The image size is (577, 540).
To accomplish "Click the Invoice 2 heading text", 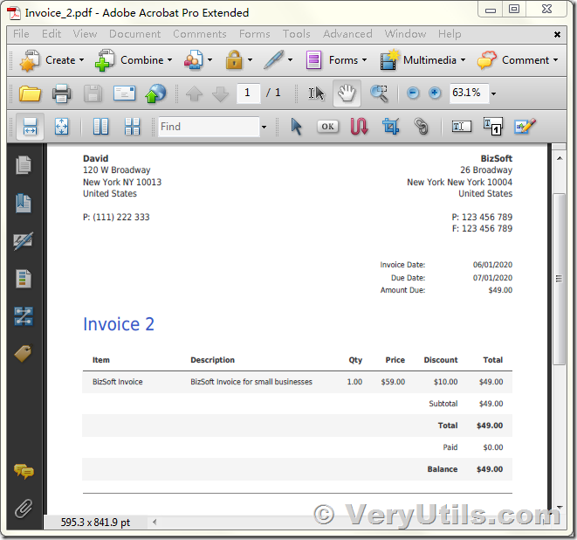I will pos(119,324).
